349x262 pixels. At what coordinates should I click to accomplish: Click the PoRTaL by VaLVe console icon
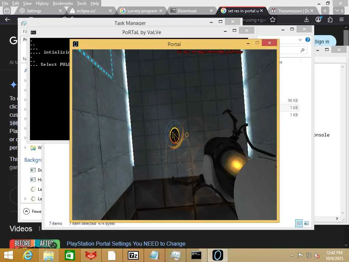pos(33,32)
